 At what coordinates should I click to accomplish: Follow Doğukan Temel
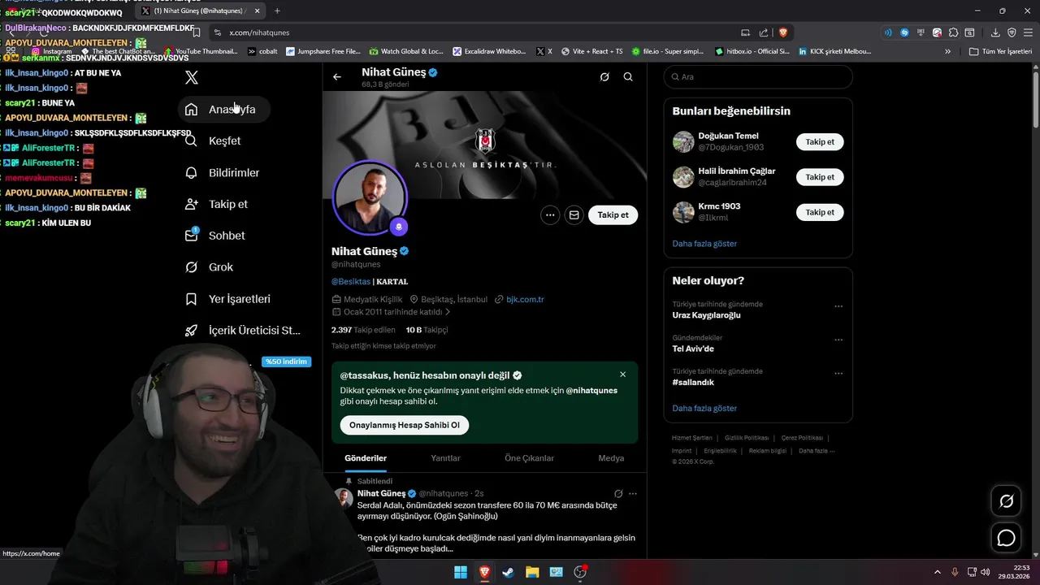coord(820,141)
